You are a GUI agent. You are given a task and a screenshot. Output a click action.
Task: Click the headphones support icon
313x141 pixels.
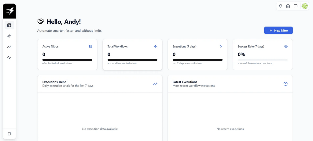tap(288, 6)
